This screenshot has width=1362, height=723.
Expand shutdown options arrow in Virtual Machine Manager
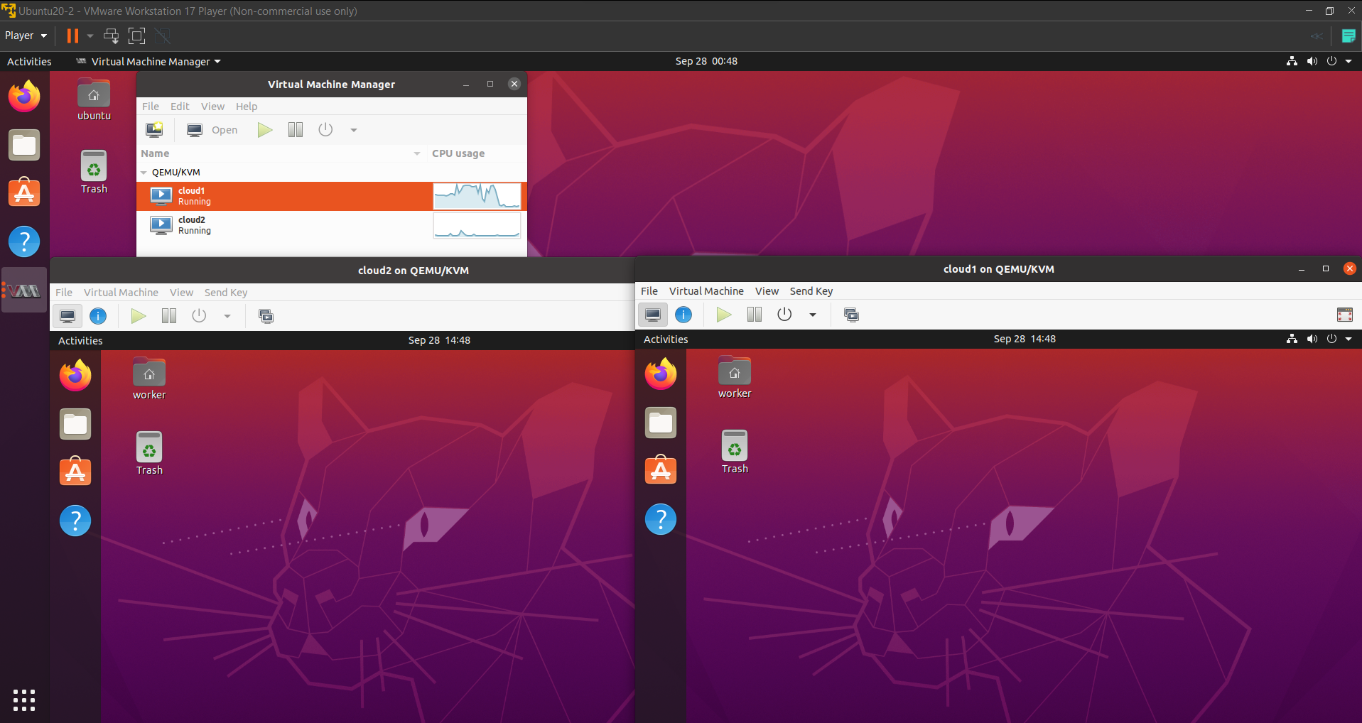click(x=354, y=130)
